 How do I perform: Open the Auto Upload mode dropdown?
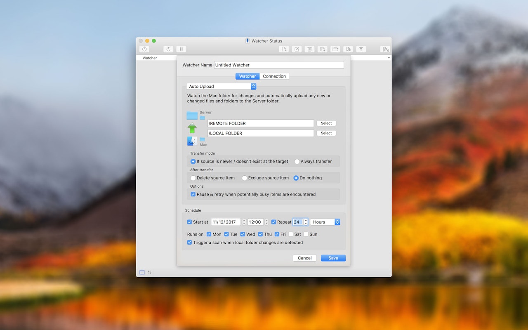click(222, 86)
